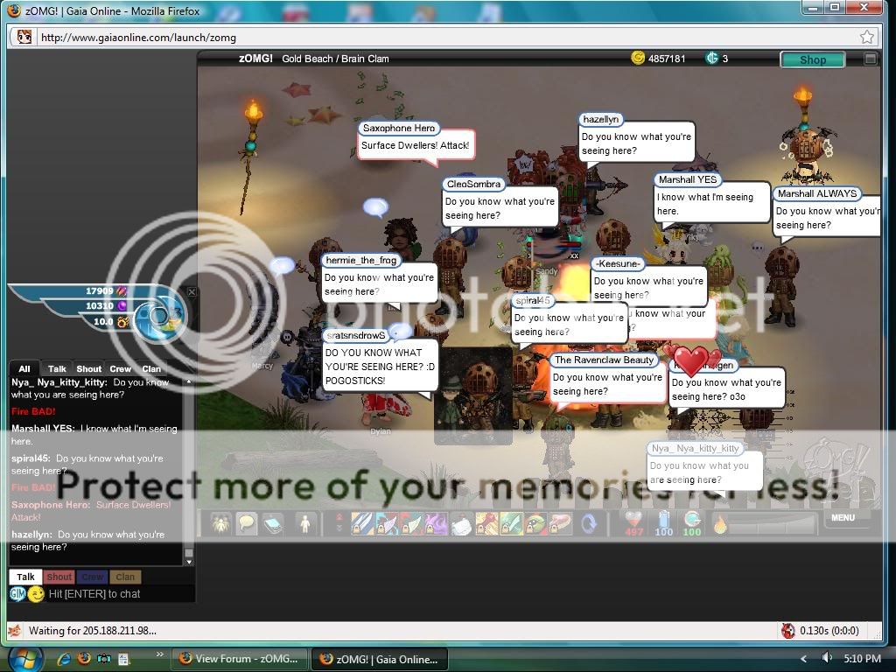This screenshot has width=896, height=672.
Task: Open the Shop button
Action: tap(812, 59)
